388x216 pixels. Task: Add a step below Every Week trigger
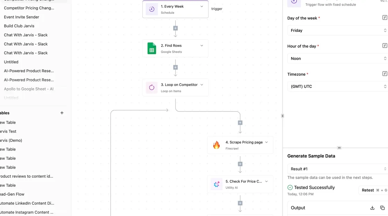click(175, 28)
